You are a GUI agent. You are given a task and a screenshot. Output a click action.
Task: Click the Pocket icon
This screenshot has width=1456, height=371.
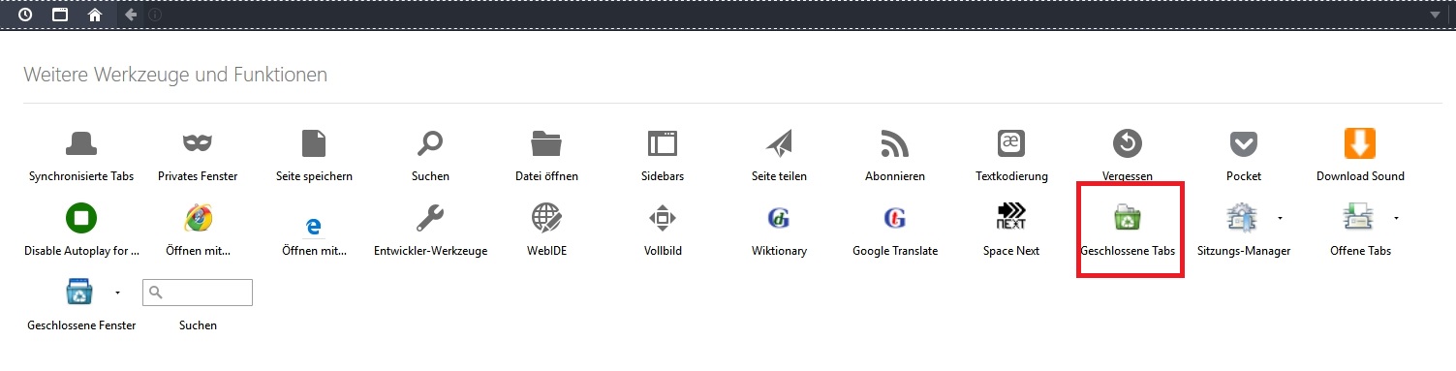tap(1244, 144)
